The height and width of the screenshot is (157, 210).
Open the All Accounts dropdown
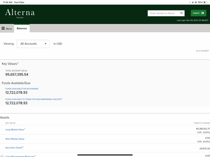pyautogui.click(x=33, y=44)
